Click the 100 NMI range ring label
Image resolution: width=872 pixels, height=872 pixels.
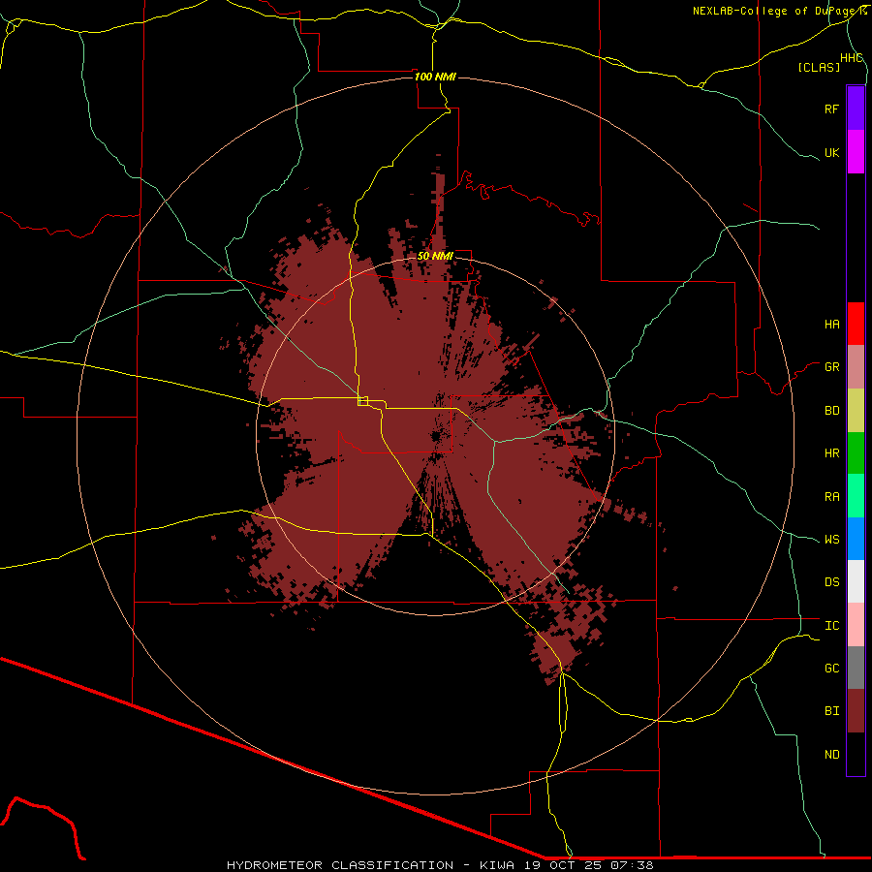click(435, 77)
